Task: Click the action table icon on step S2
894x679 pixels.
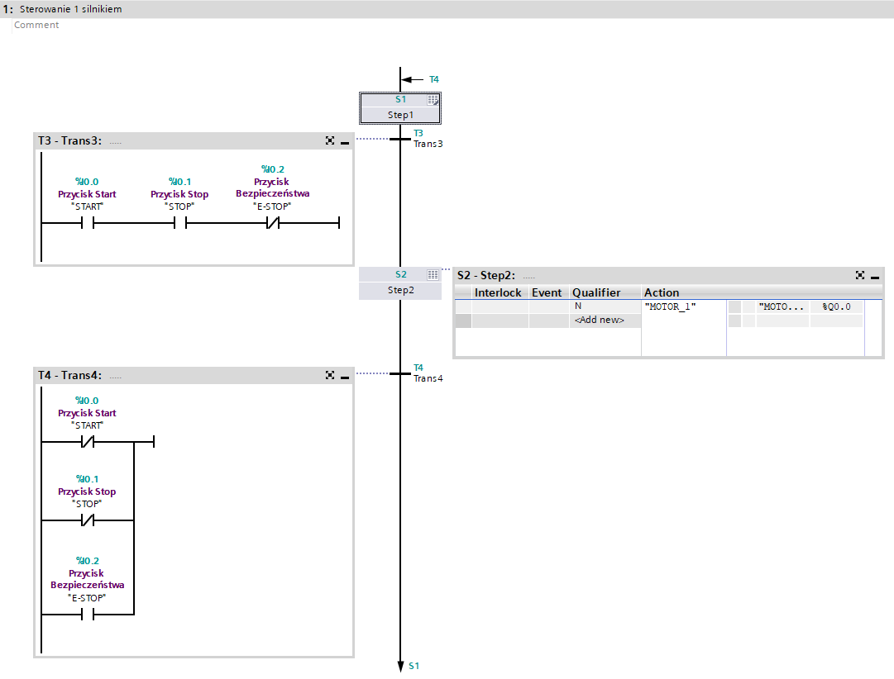Action: [x=433, y=274]
